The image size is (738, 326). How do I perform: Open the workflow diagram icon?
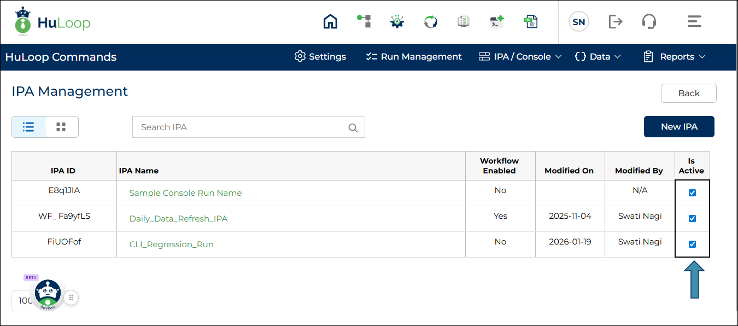point(364,22)
